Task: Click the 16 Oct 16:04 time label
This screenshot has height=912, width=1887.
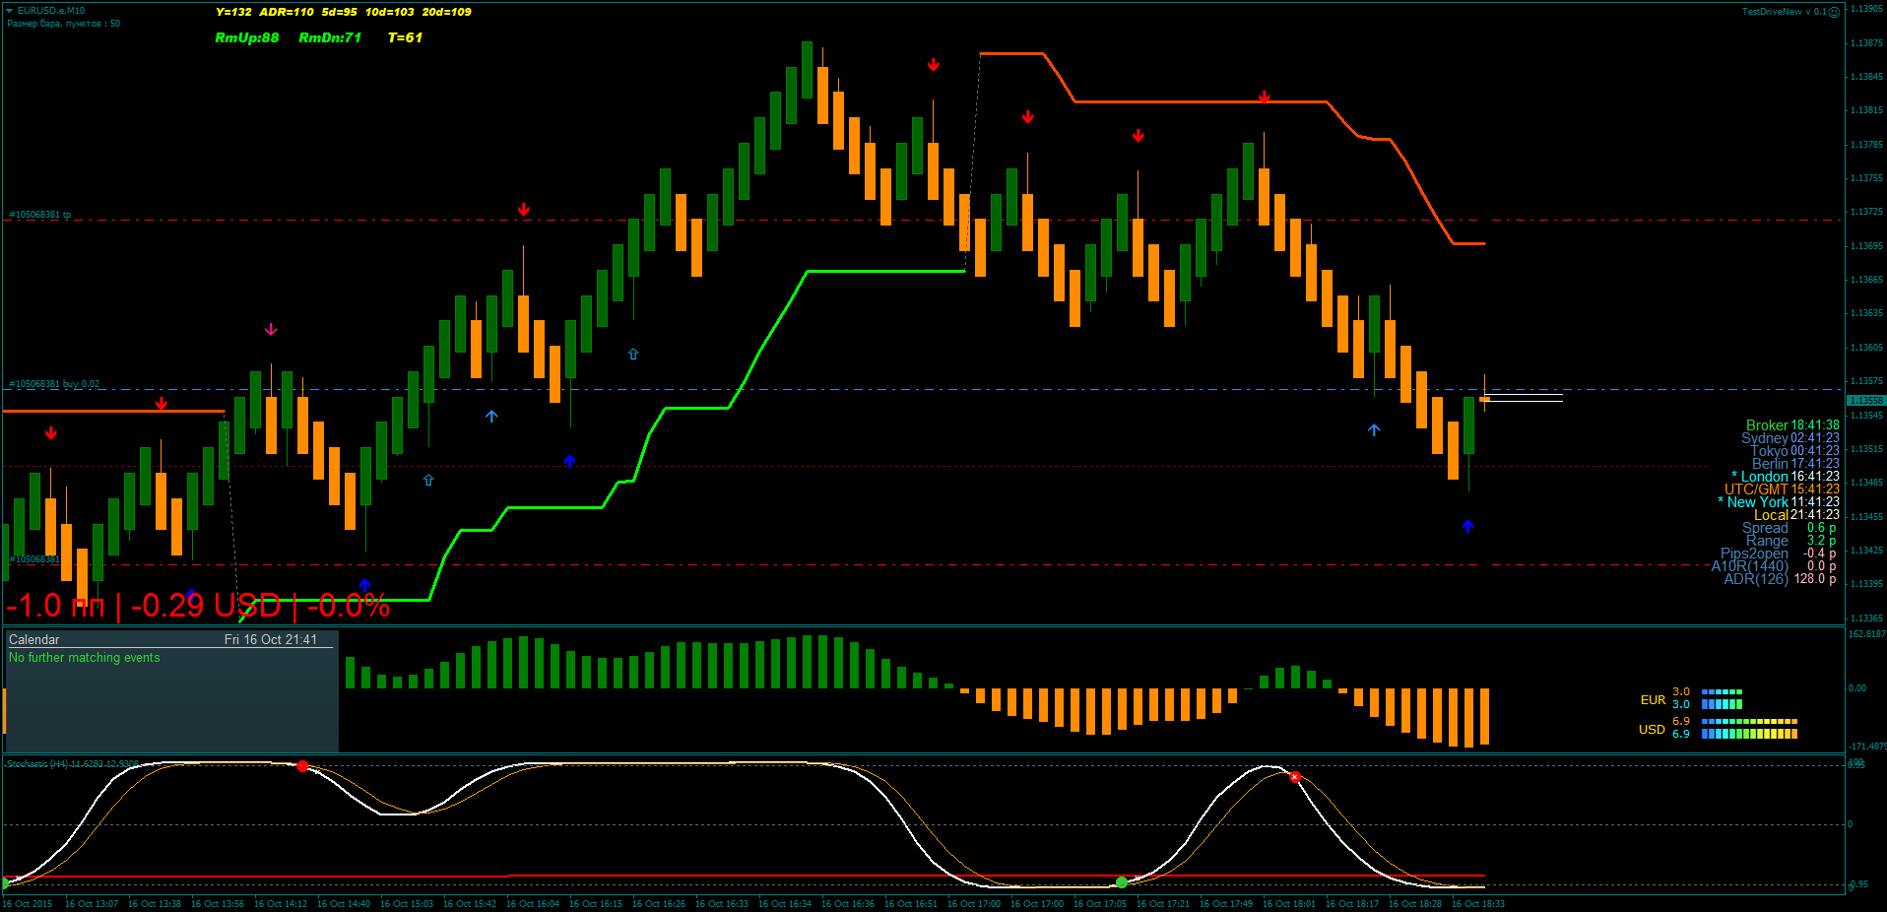Action: point(533,904)
